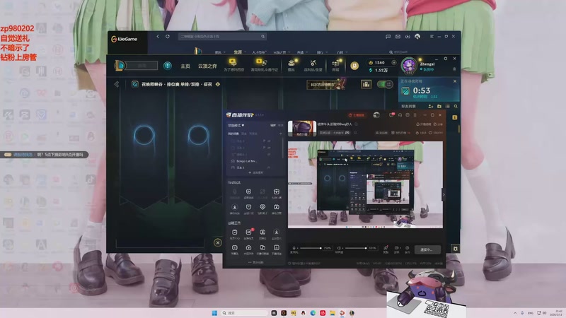Click the gift box icon in interaction tools

276,193
